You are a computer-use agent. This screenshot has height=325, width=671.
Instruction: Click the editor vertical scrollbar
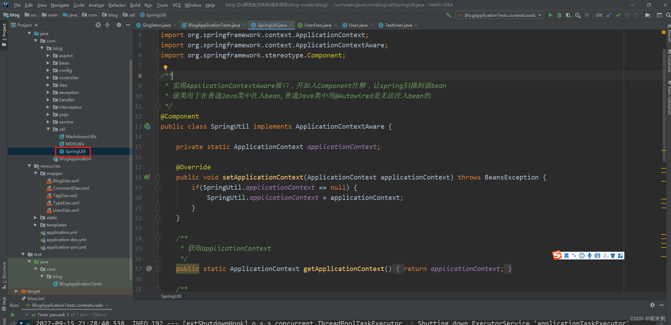pyautogui.click(x=664, y=105)
